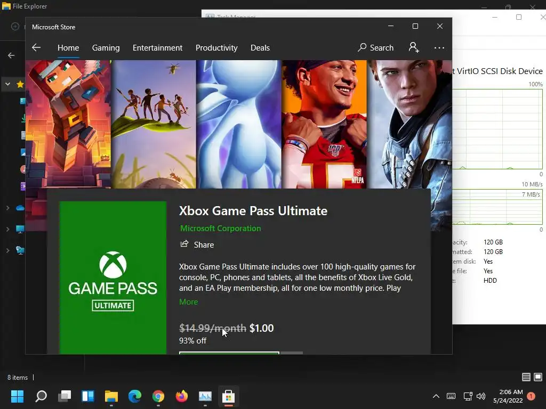Click Microsoft Store taskbar icon
The height and width of the screenshot is (409, 546).
point(228,396)
